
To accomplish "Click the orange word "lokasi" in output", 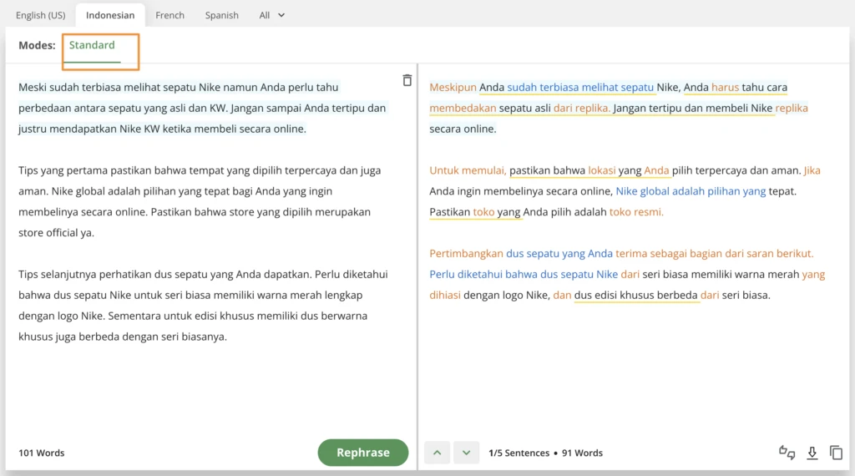I will (601, 170).
